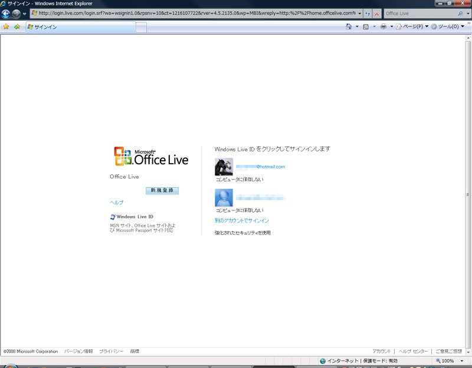472x368 pixels.
Task: Expand the Feeds dropdown arrow
Action: [374, 26]
